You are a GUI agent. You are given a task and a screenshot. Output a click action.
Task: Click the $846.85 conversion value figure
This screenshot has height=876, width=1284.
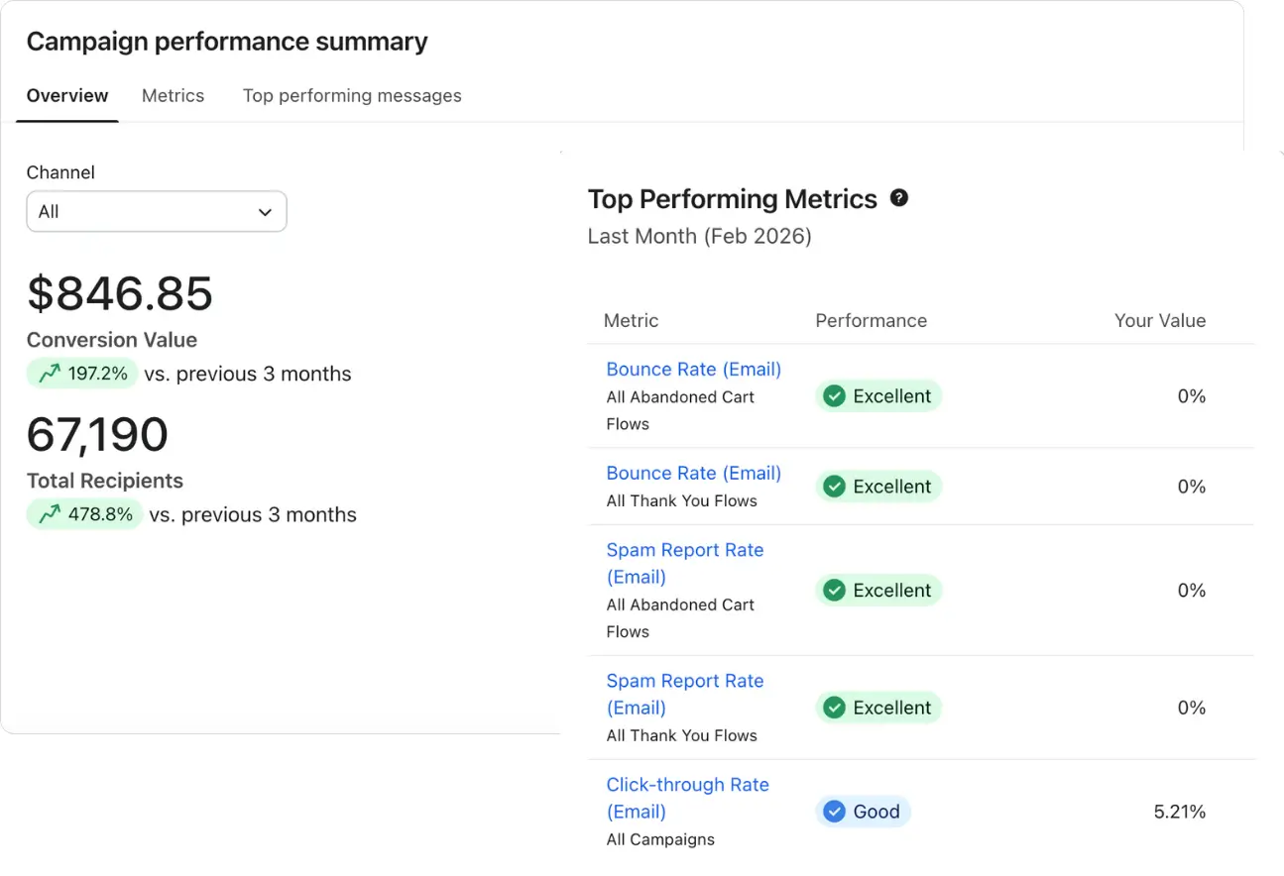pos(120,294)
